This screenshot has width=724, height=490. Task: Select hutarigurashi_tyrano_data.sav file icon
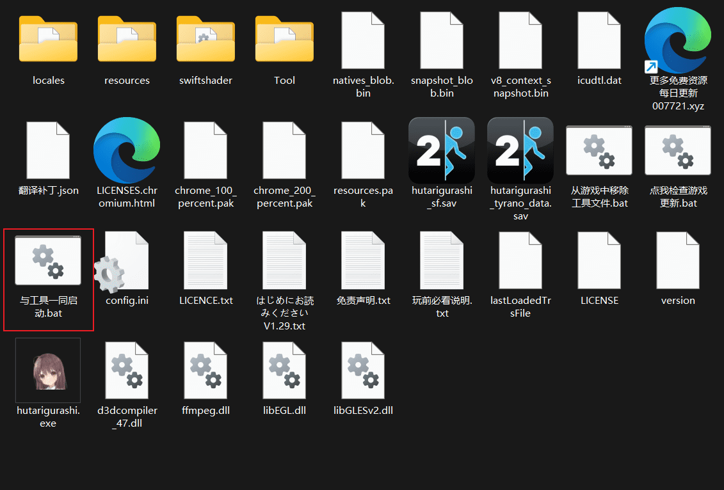coord(520,150)
